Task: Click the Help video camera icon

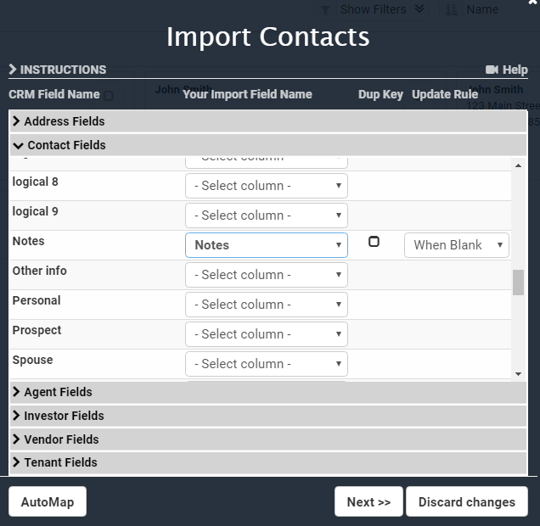Action: 492,70
